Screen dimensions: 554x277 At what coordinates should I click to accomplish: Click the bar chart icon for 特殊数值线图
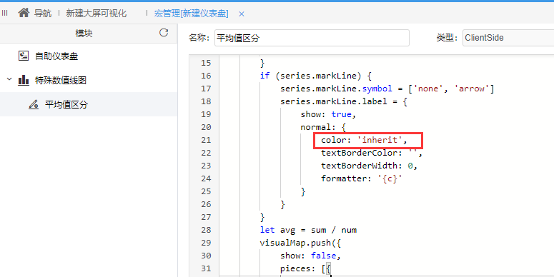click(24, 80)
